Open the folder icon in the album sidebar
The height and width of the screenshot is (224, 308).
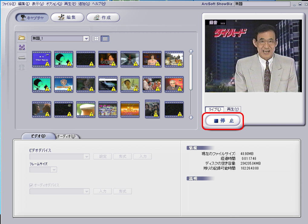(x=22, y=38)
